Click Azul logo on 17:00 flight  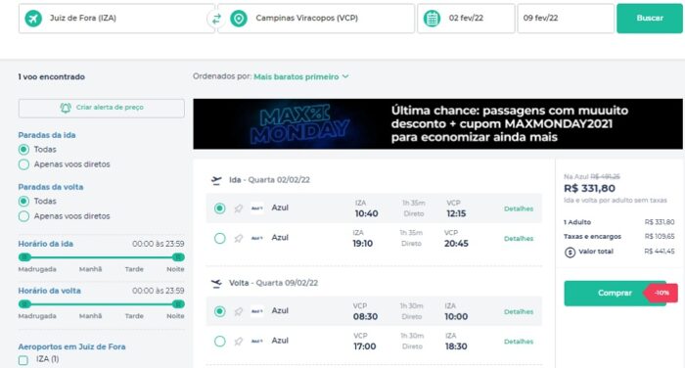(256, 341)
